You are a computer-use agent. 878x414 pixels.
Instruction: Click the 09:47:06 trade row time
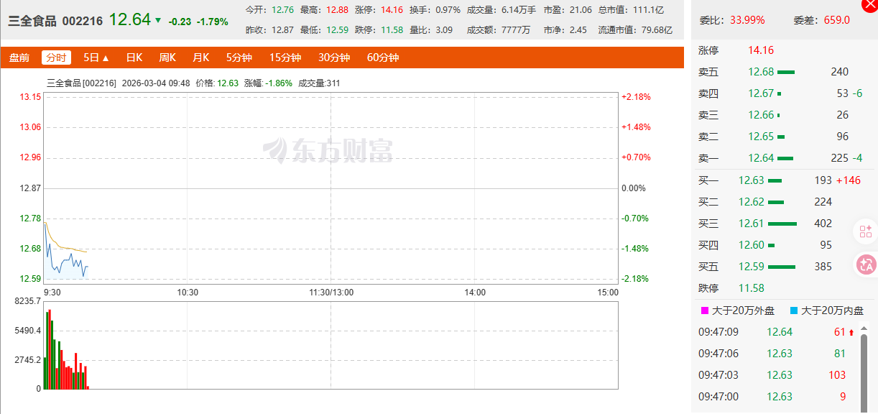(x=718, y=354)
